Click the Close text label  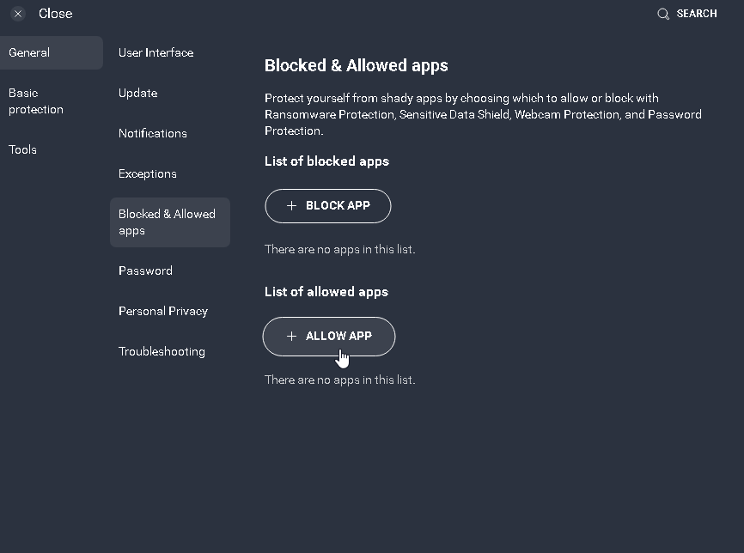pyautogui.click(x=56, y=14)
